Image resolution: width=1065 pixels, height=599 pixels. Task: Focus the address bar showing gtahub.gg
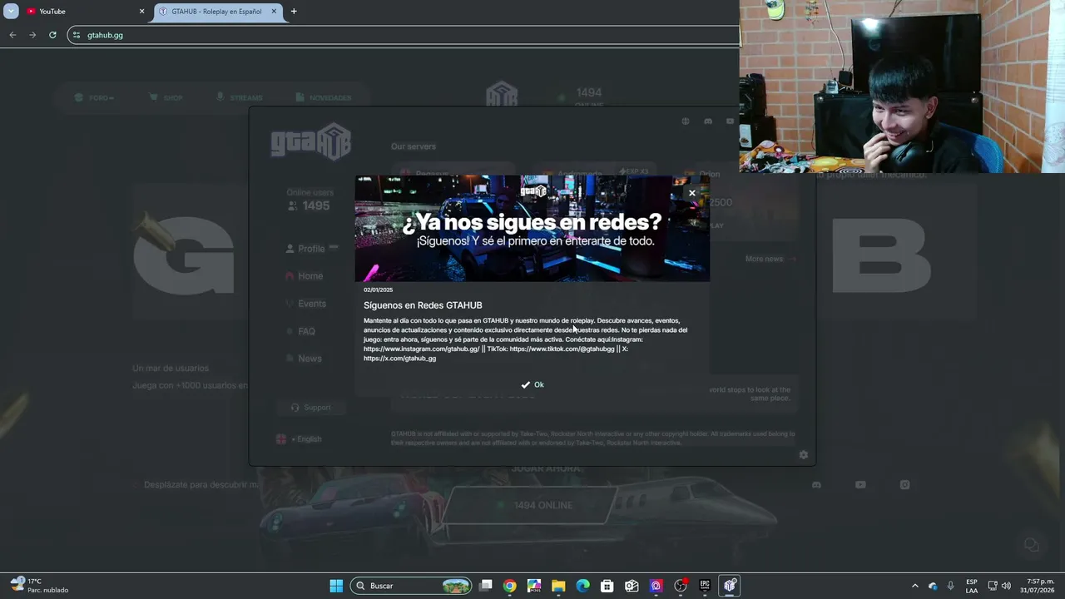tap(404, 35)
